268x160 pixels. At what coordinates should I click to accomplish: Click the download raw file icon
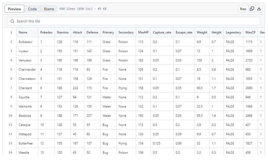pyautogui.click(x=259, y=9)
